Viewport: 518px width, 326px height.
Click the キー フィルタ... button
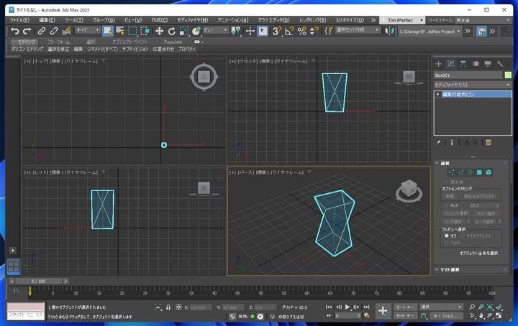pos(446,316)
